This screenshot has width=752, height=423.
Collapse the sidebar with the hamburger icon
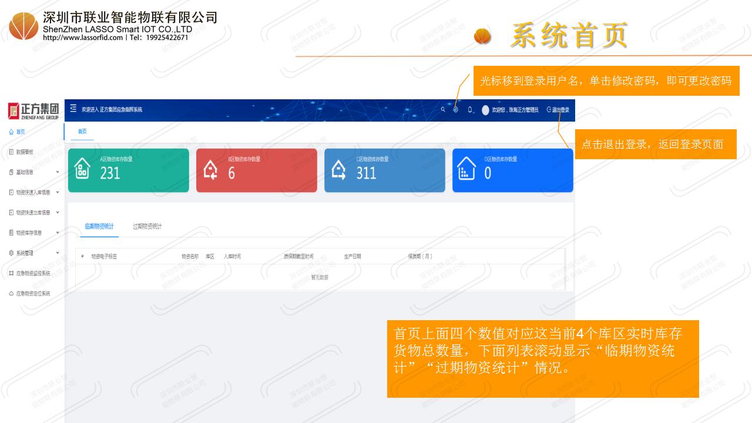tap(73, 109)
